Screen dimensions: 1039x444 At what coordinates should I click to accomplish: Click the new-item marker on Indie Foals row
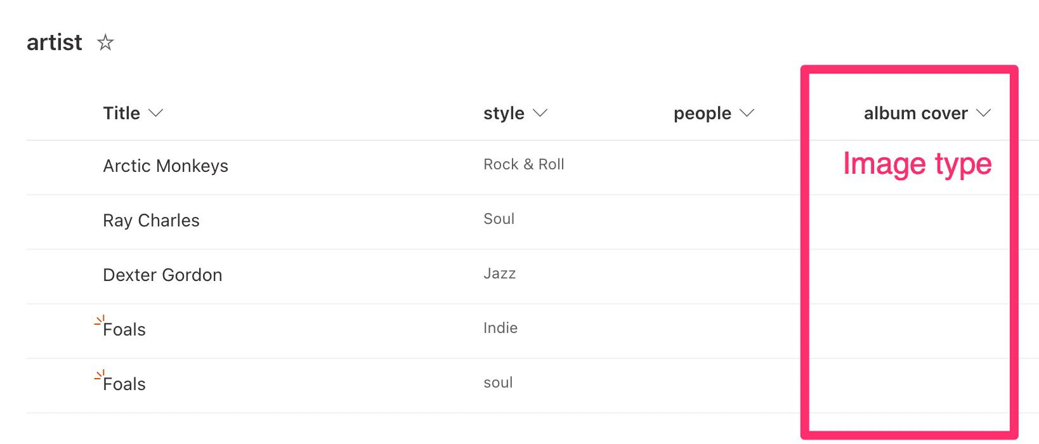tap(99, 320)
